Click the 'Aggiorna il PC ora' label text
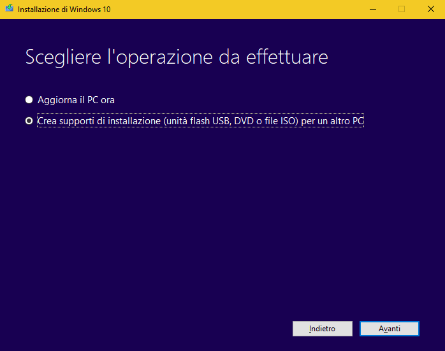This screenshot has height=351, width=445. pos(76,100)
